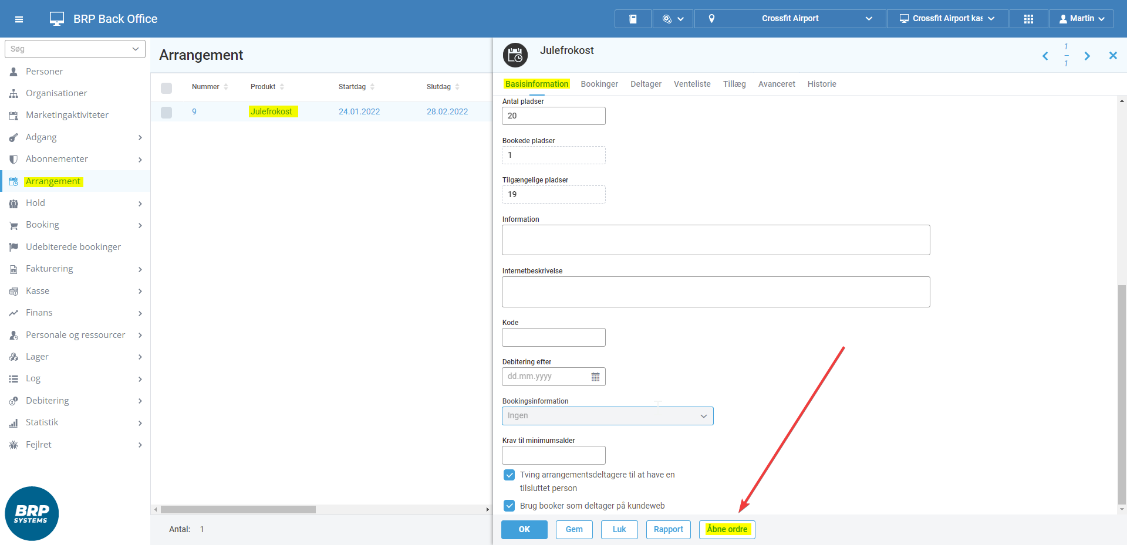Click the OK button
The image size is (1127, 545).
click(x=524, y=529)
